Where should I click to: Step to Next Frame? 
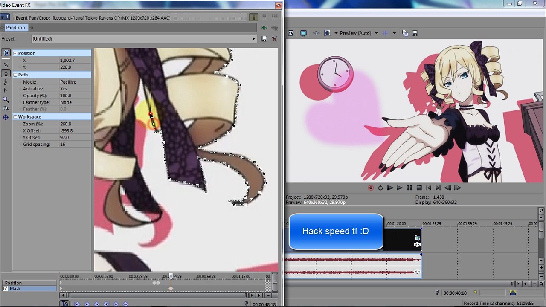(x=458, y=188)
